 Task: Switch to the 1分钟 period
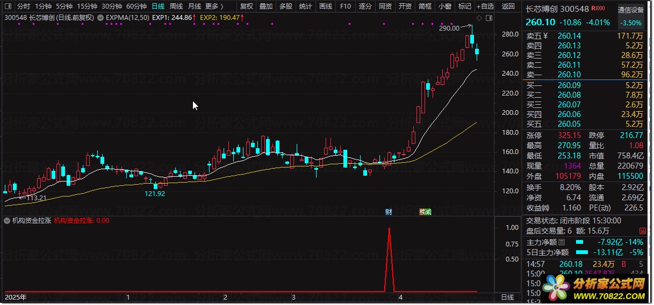click(43, 6)
